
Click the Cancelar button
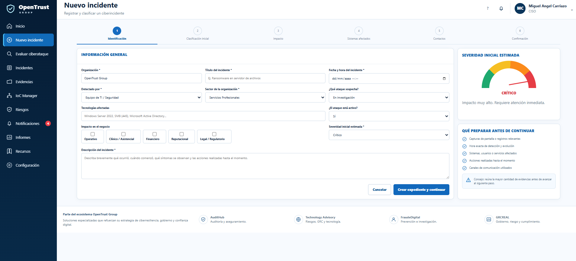(380, 190)
